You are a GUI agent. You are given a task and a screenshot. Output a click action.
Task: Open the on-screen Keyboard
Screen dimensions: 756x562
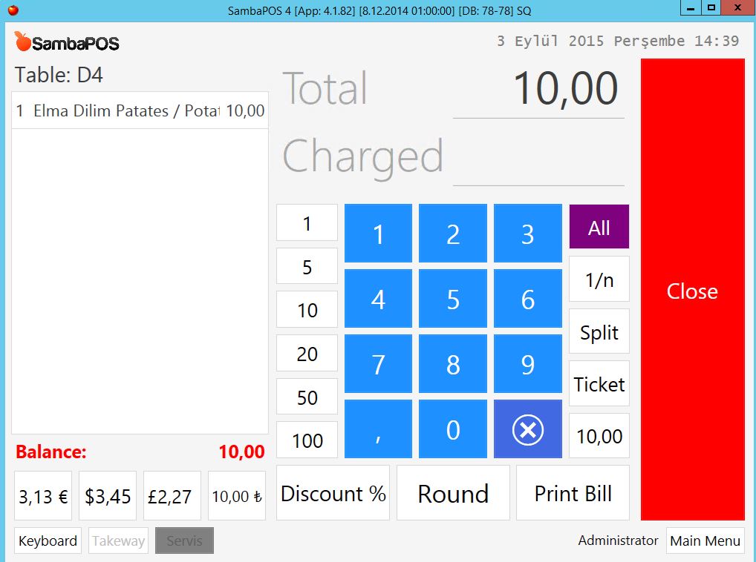48,540
